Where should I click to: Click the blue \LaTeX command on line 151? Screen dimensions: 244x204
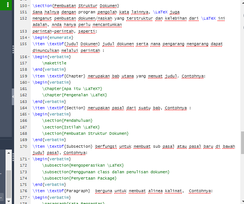pyautogui.click(x=160, y=12)
